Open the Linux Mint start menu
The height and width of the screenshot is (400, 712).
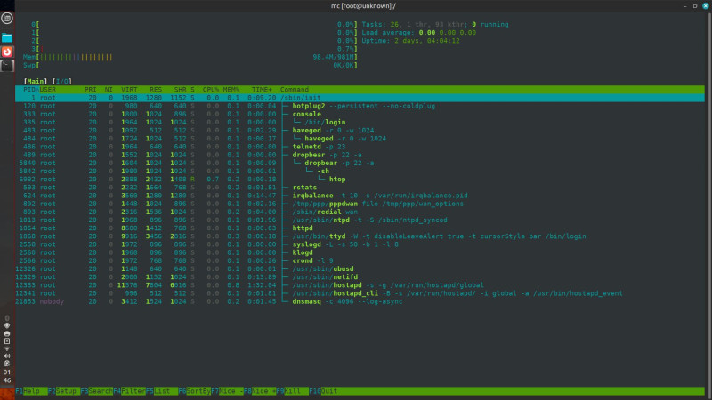click(7, 18)
